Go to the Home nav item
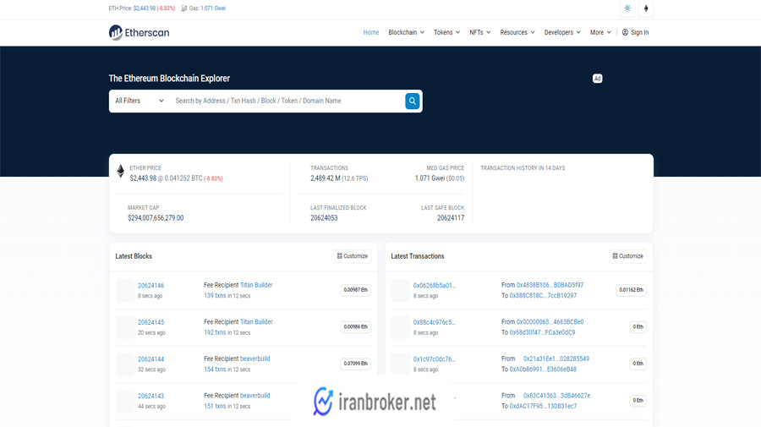The width and height of the screenshot is (761, 427). pyautogui.click(x=371, y=32)
